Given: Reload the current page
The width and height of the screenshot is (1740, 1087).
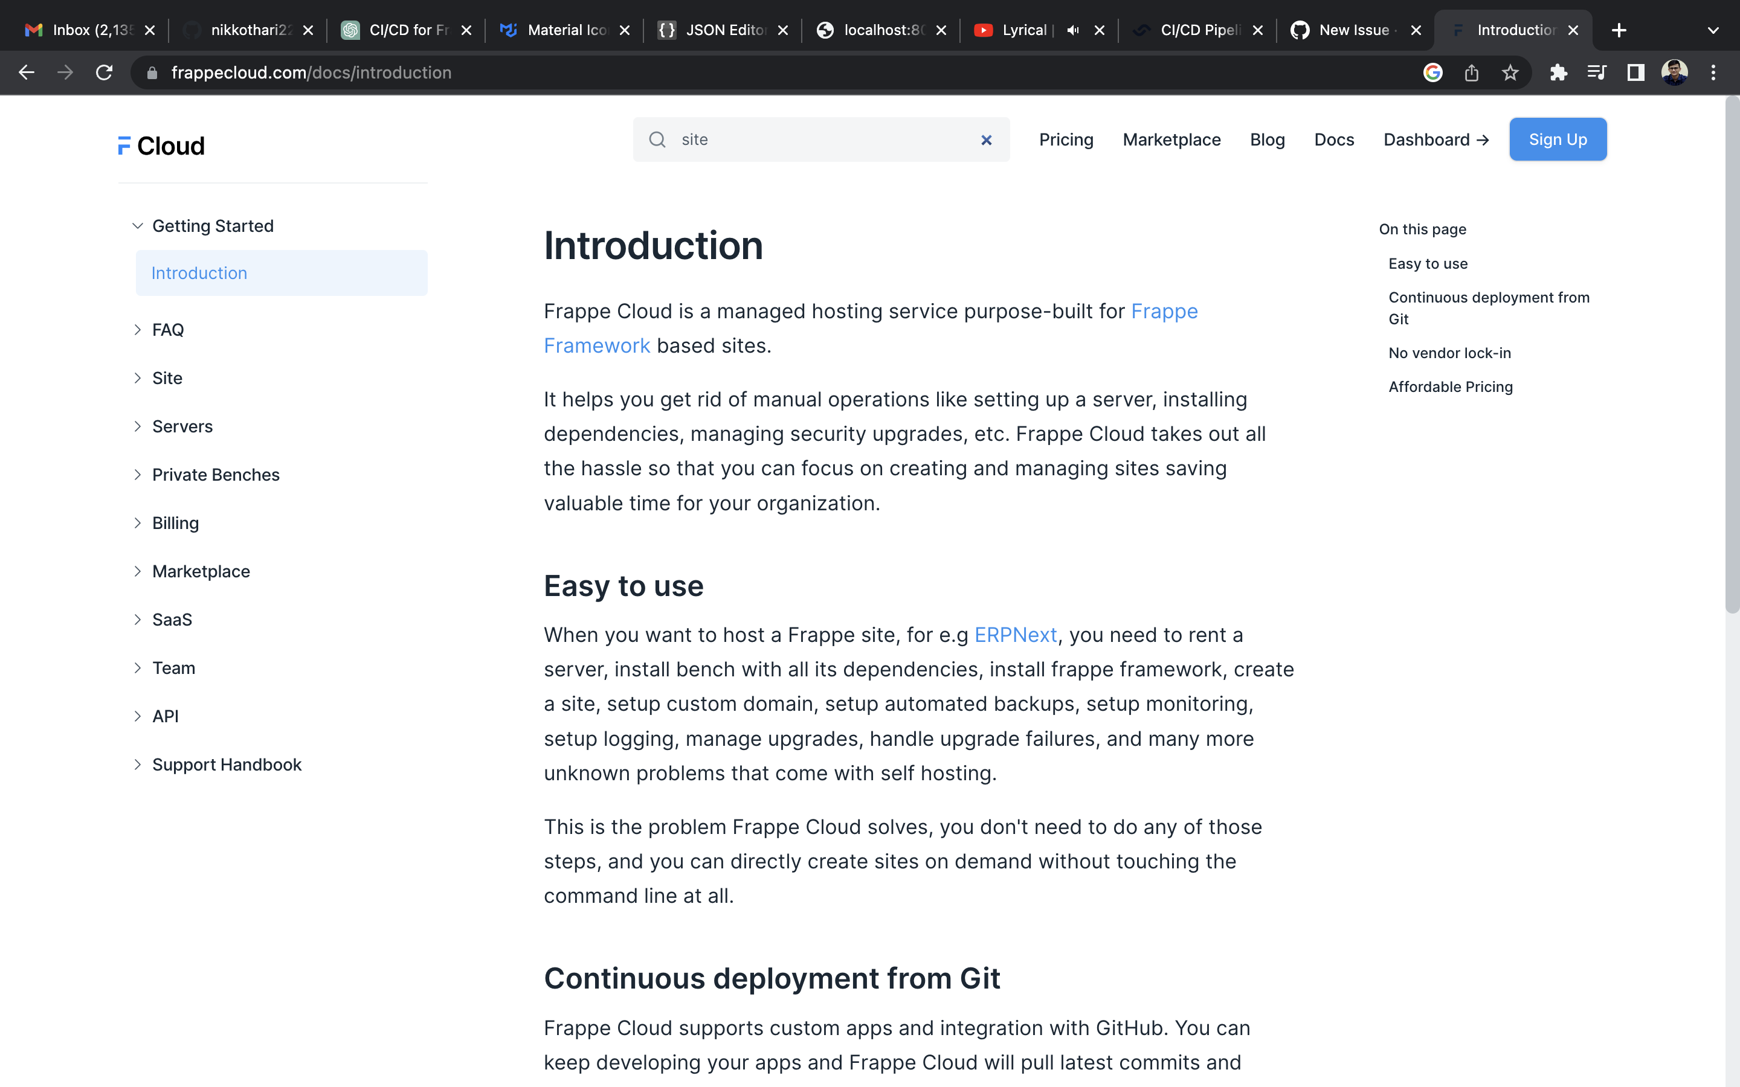Looking at the screenshot, I should pos(105,72).
